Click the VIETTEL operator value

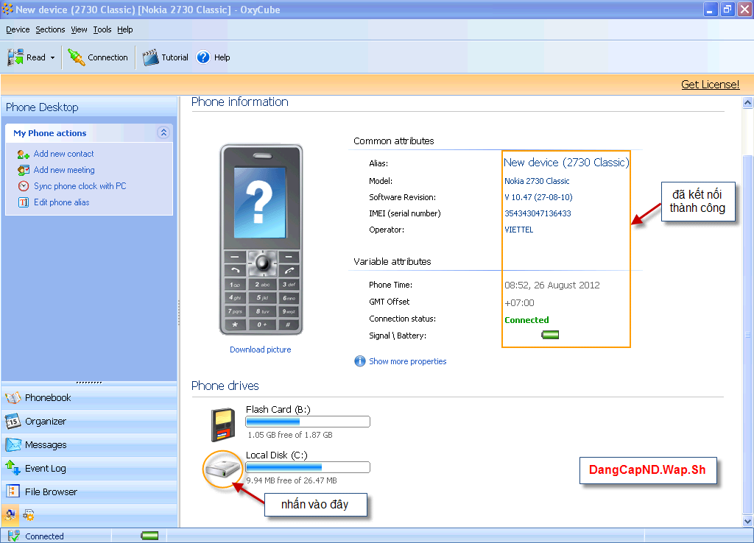[519, 230]
